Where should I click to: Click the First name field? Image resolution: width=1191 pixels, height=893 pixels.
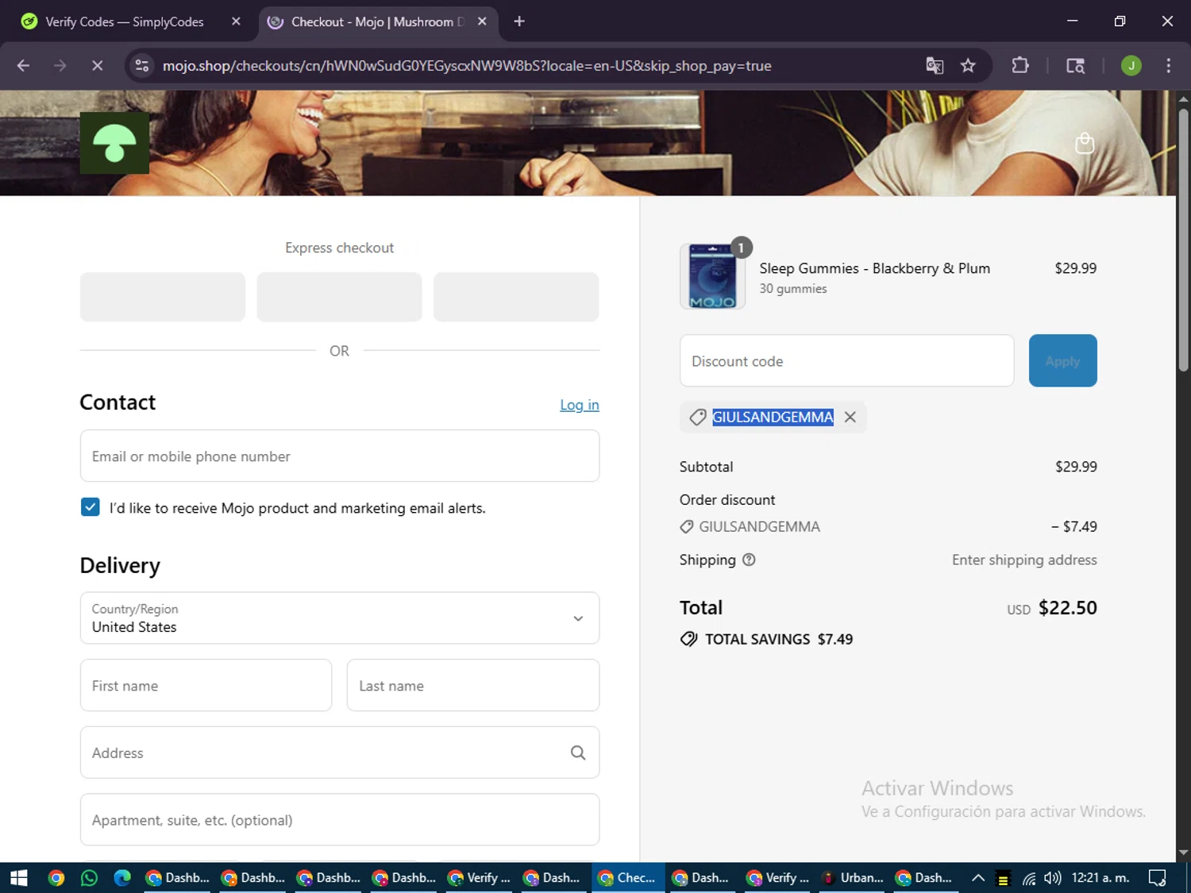pyautogui.click(x=206, y=685)
